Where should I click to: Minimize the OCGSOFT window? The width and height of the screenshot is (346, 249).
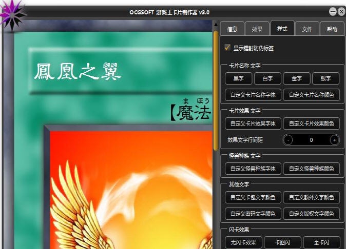[x=333, y=11]
